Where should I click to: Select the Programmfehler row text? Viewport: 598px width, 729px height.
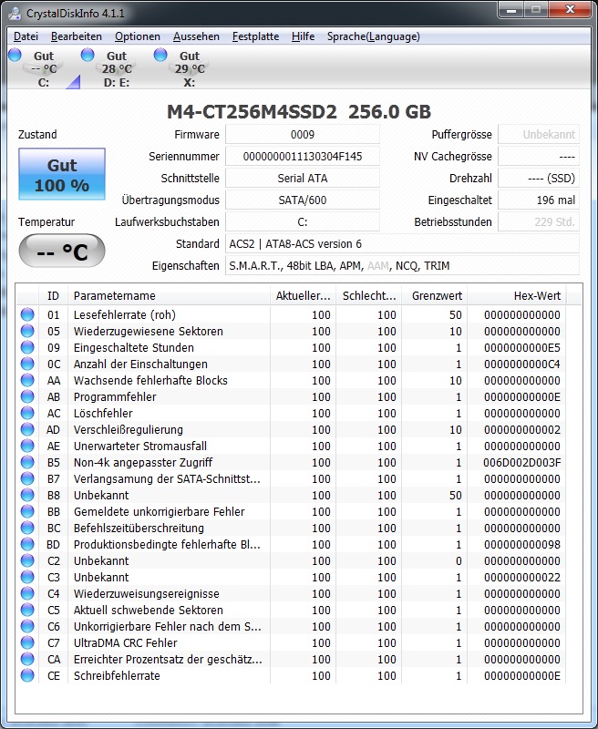pos(115,396)
